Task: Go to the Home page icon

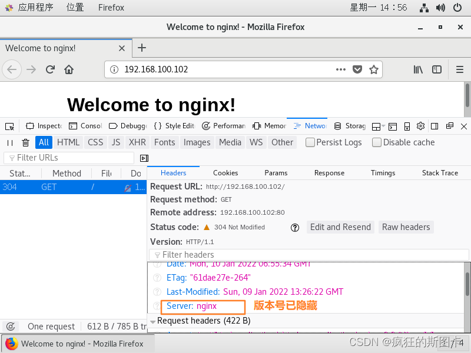Action: (x=69, y=69)
